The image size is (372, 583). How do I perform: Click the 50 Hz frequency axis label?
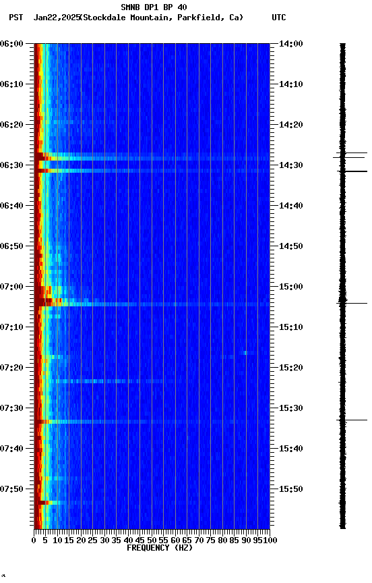coord(152,540)
